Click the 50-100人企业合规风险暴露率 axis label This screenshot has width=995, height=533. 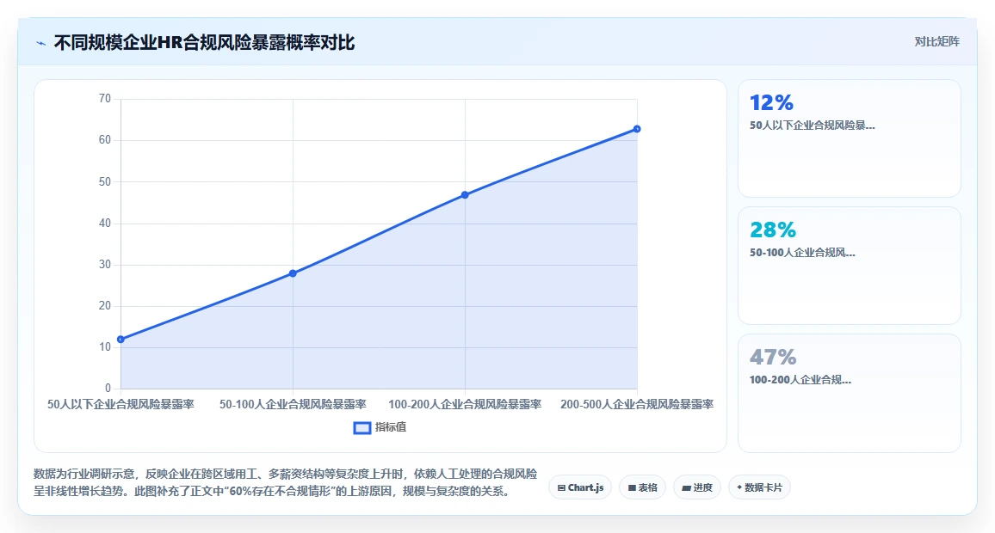pos(293,404)
